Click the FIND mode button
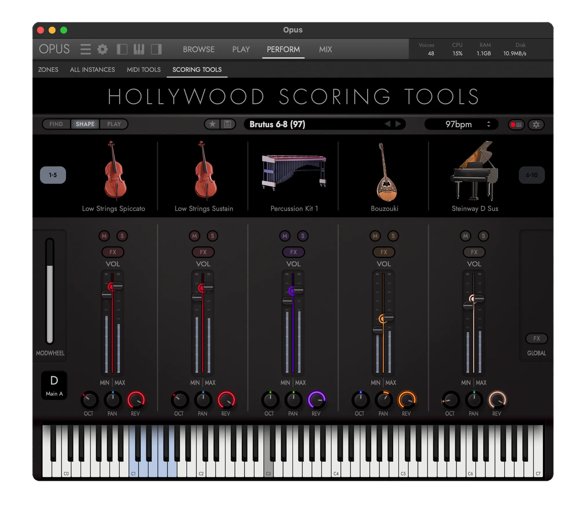 [56, 124]
